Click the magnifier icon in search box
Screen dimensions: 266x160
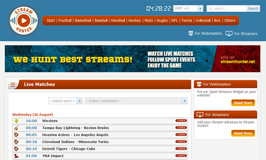210,8
